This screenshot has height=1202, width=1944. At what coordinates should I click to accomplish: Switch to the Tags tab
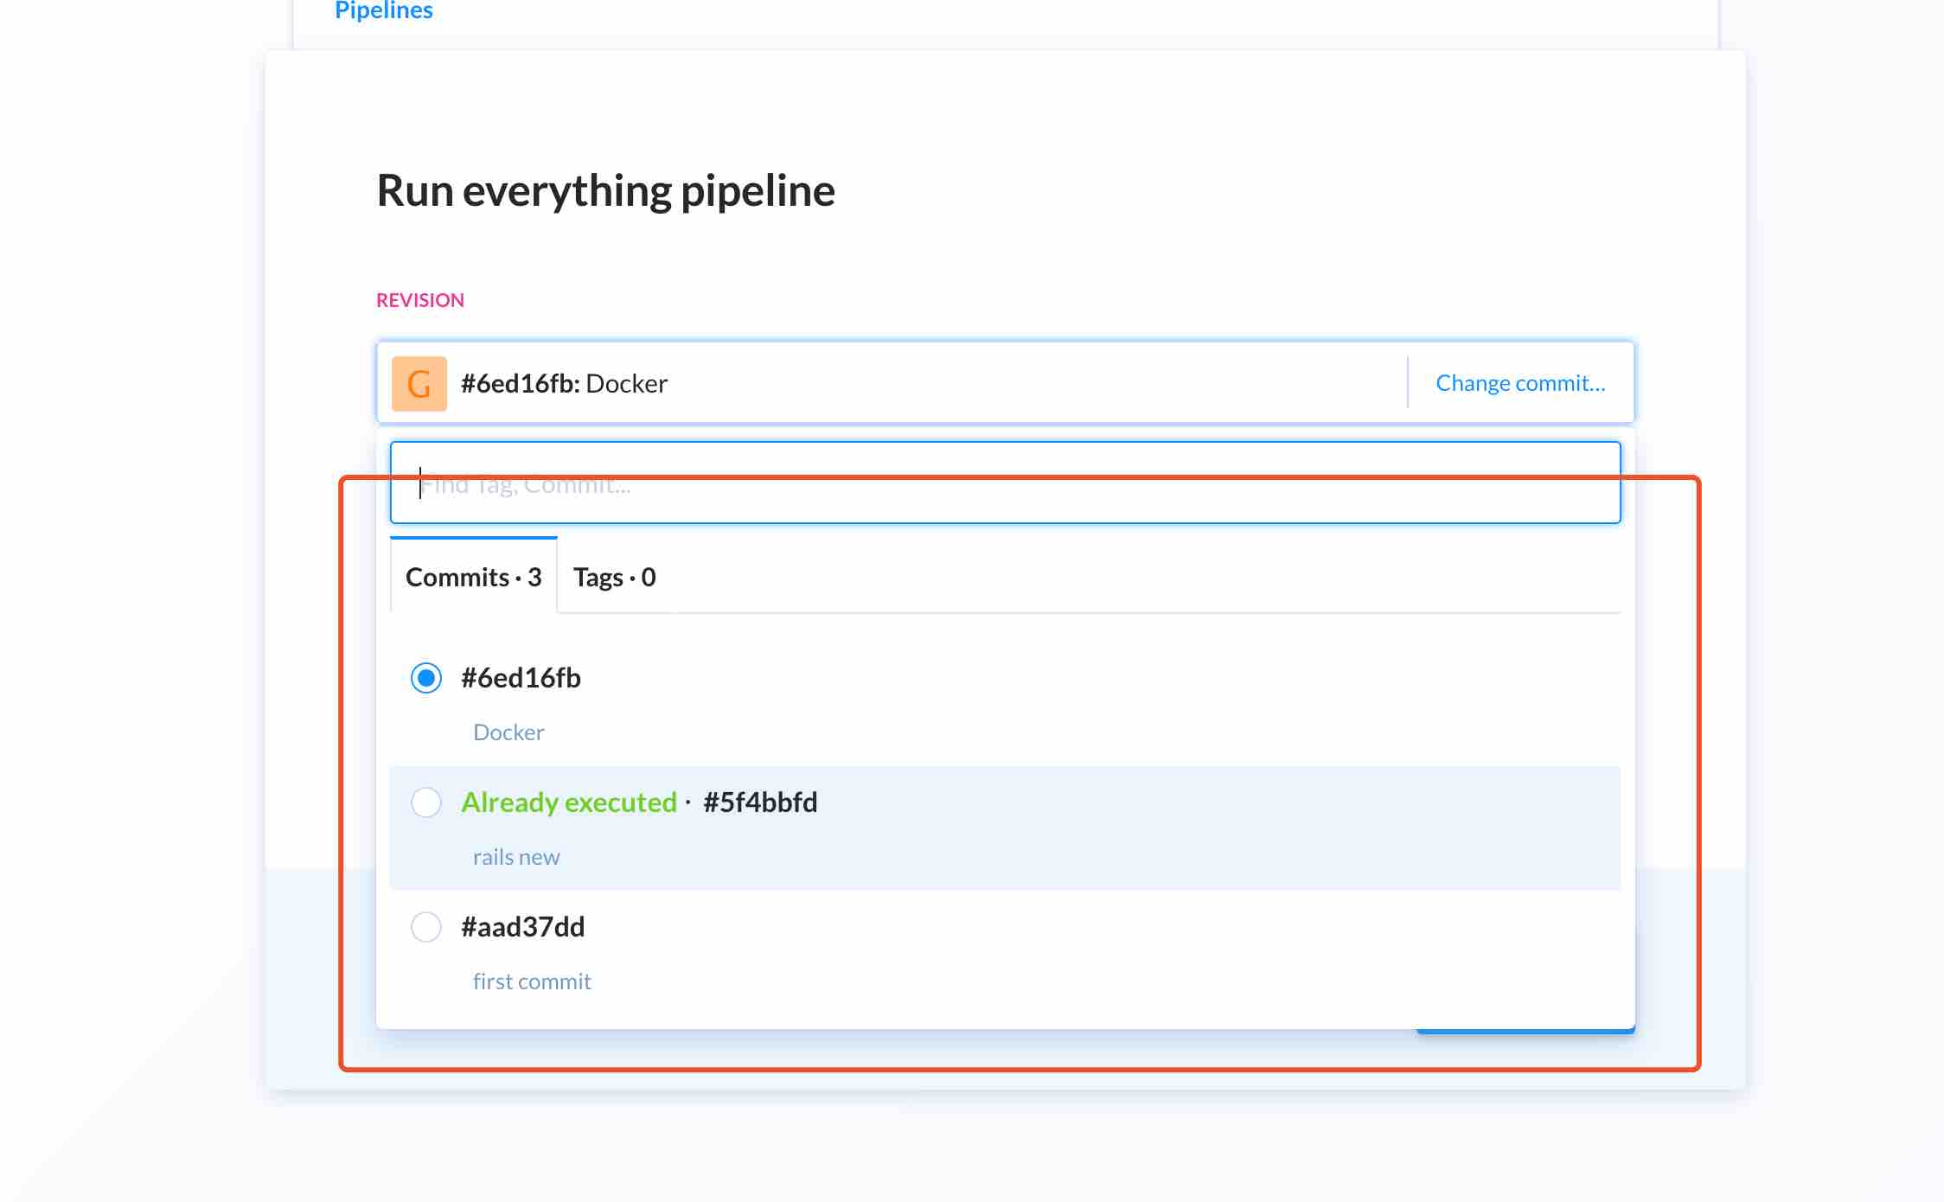point(614,577)
